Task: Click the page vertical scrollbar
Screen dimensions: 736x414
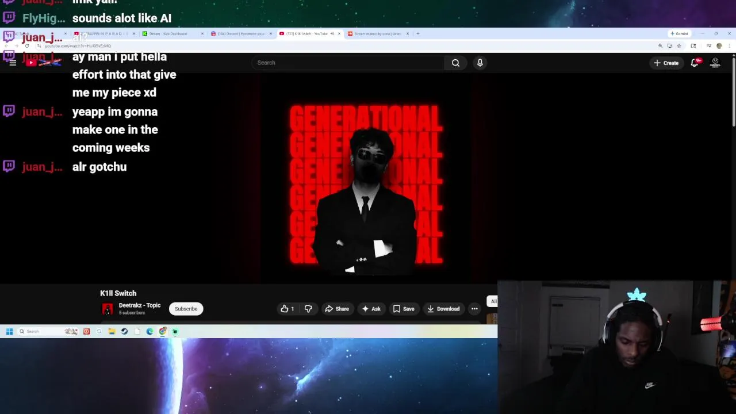Action: (734, 92)
